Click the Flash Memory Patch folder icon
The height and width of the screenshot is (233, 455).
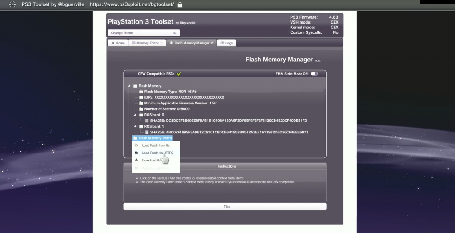(135, 138)
